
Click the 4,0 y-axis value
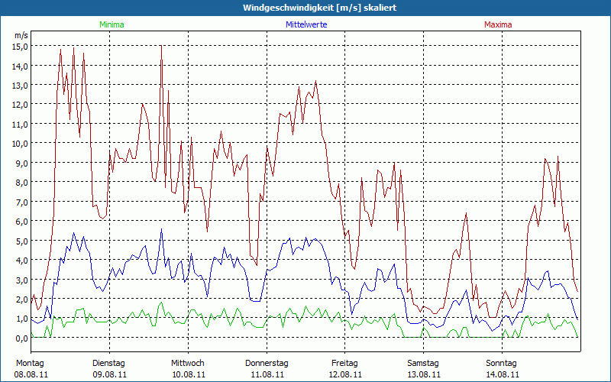(23, 260)
